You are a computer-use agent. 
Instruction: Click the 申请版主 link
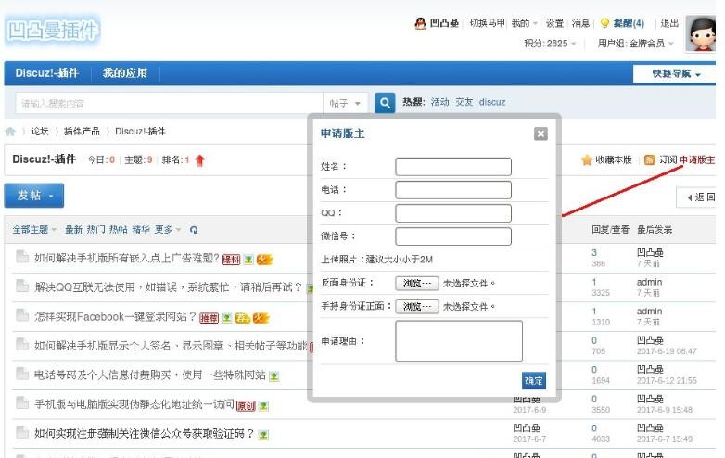tap(697, 159)
